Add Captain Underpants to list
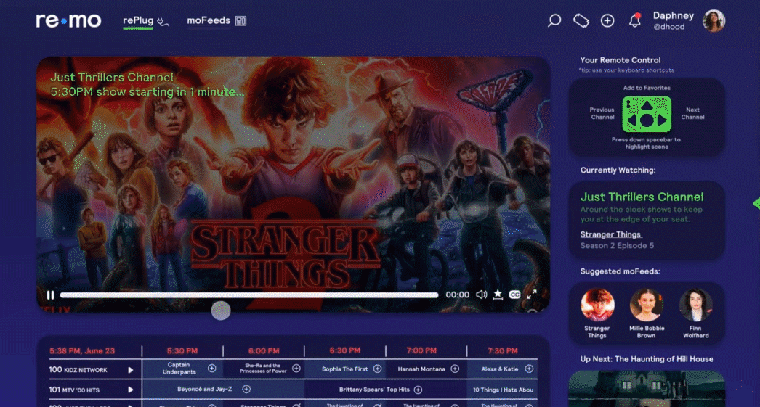Screen dimensions: 760x407 pyautogui.click(x=212, y=369)
